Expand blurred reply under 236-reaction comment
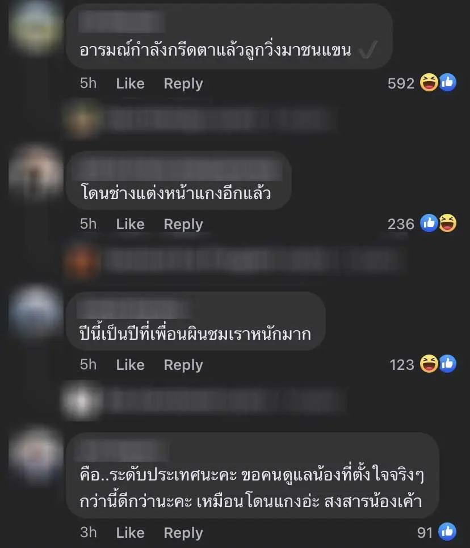The width and height of the screenshot is (470, 548). coord(234,261)
